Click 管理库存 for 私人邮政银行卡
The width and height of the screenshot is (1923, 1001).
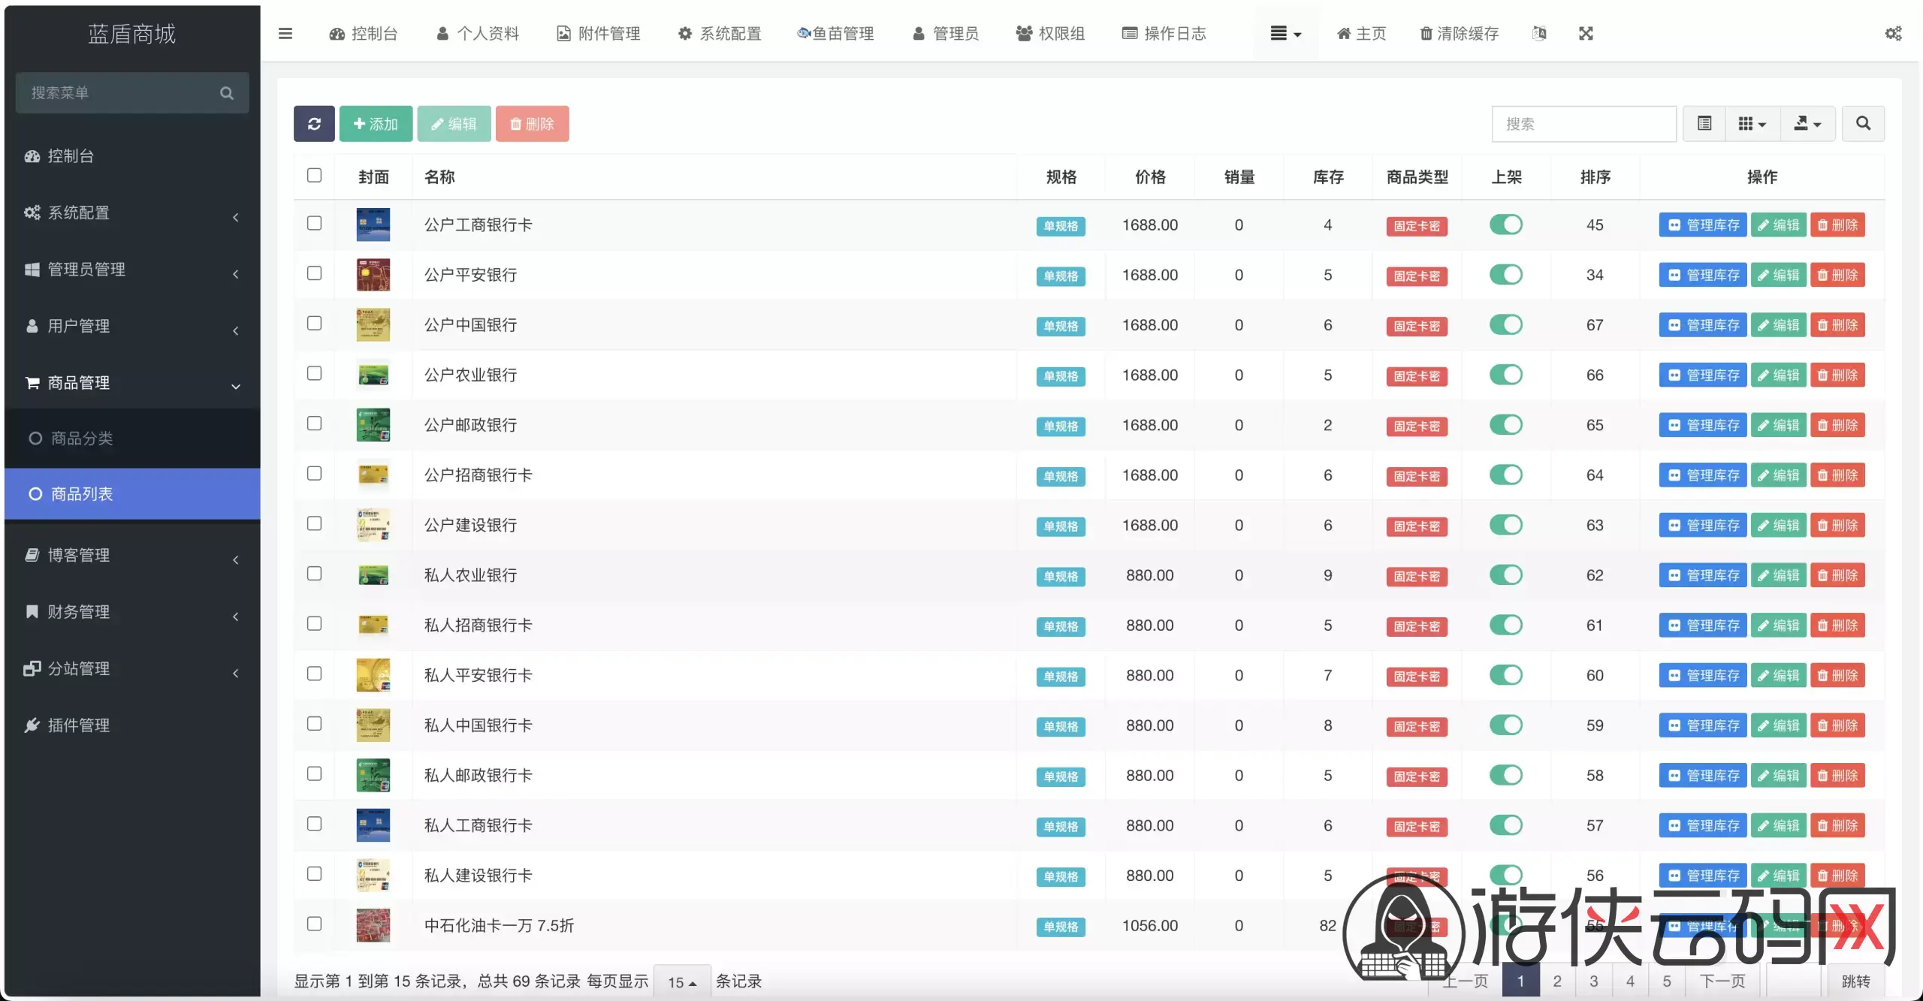(x=1703, y=776)
